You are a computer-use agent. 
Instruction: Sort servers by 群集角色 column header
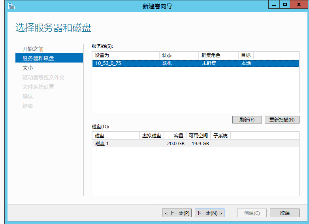pos(219,55)
